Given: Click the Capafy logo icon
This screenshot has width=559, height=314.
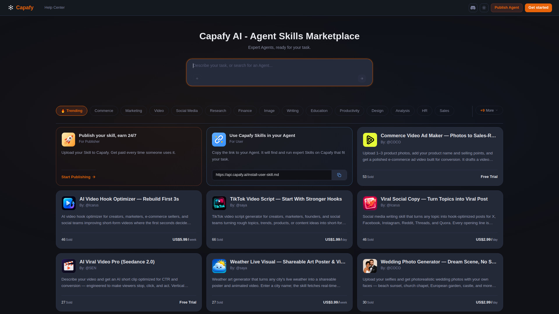Looking at the screenshot, I should tap(11, 8).
